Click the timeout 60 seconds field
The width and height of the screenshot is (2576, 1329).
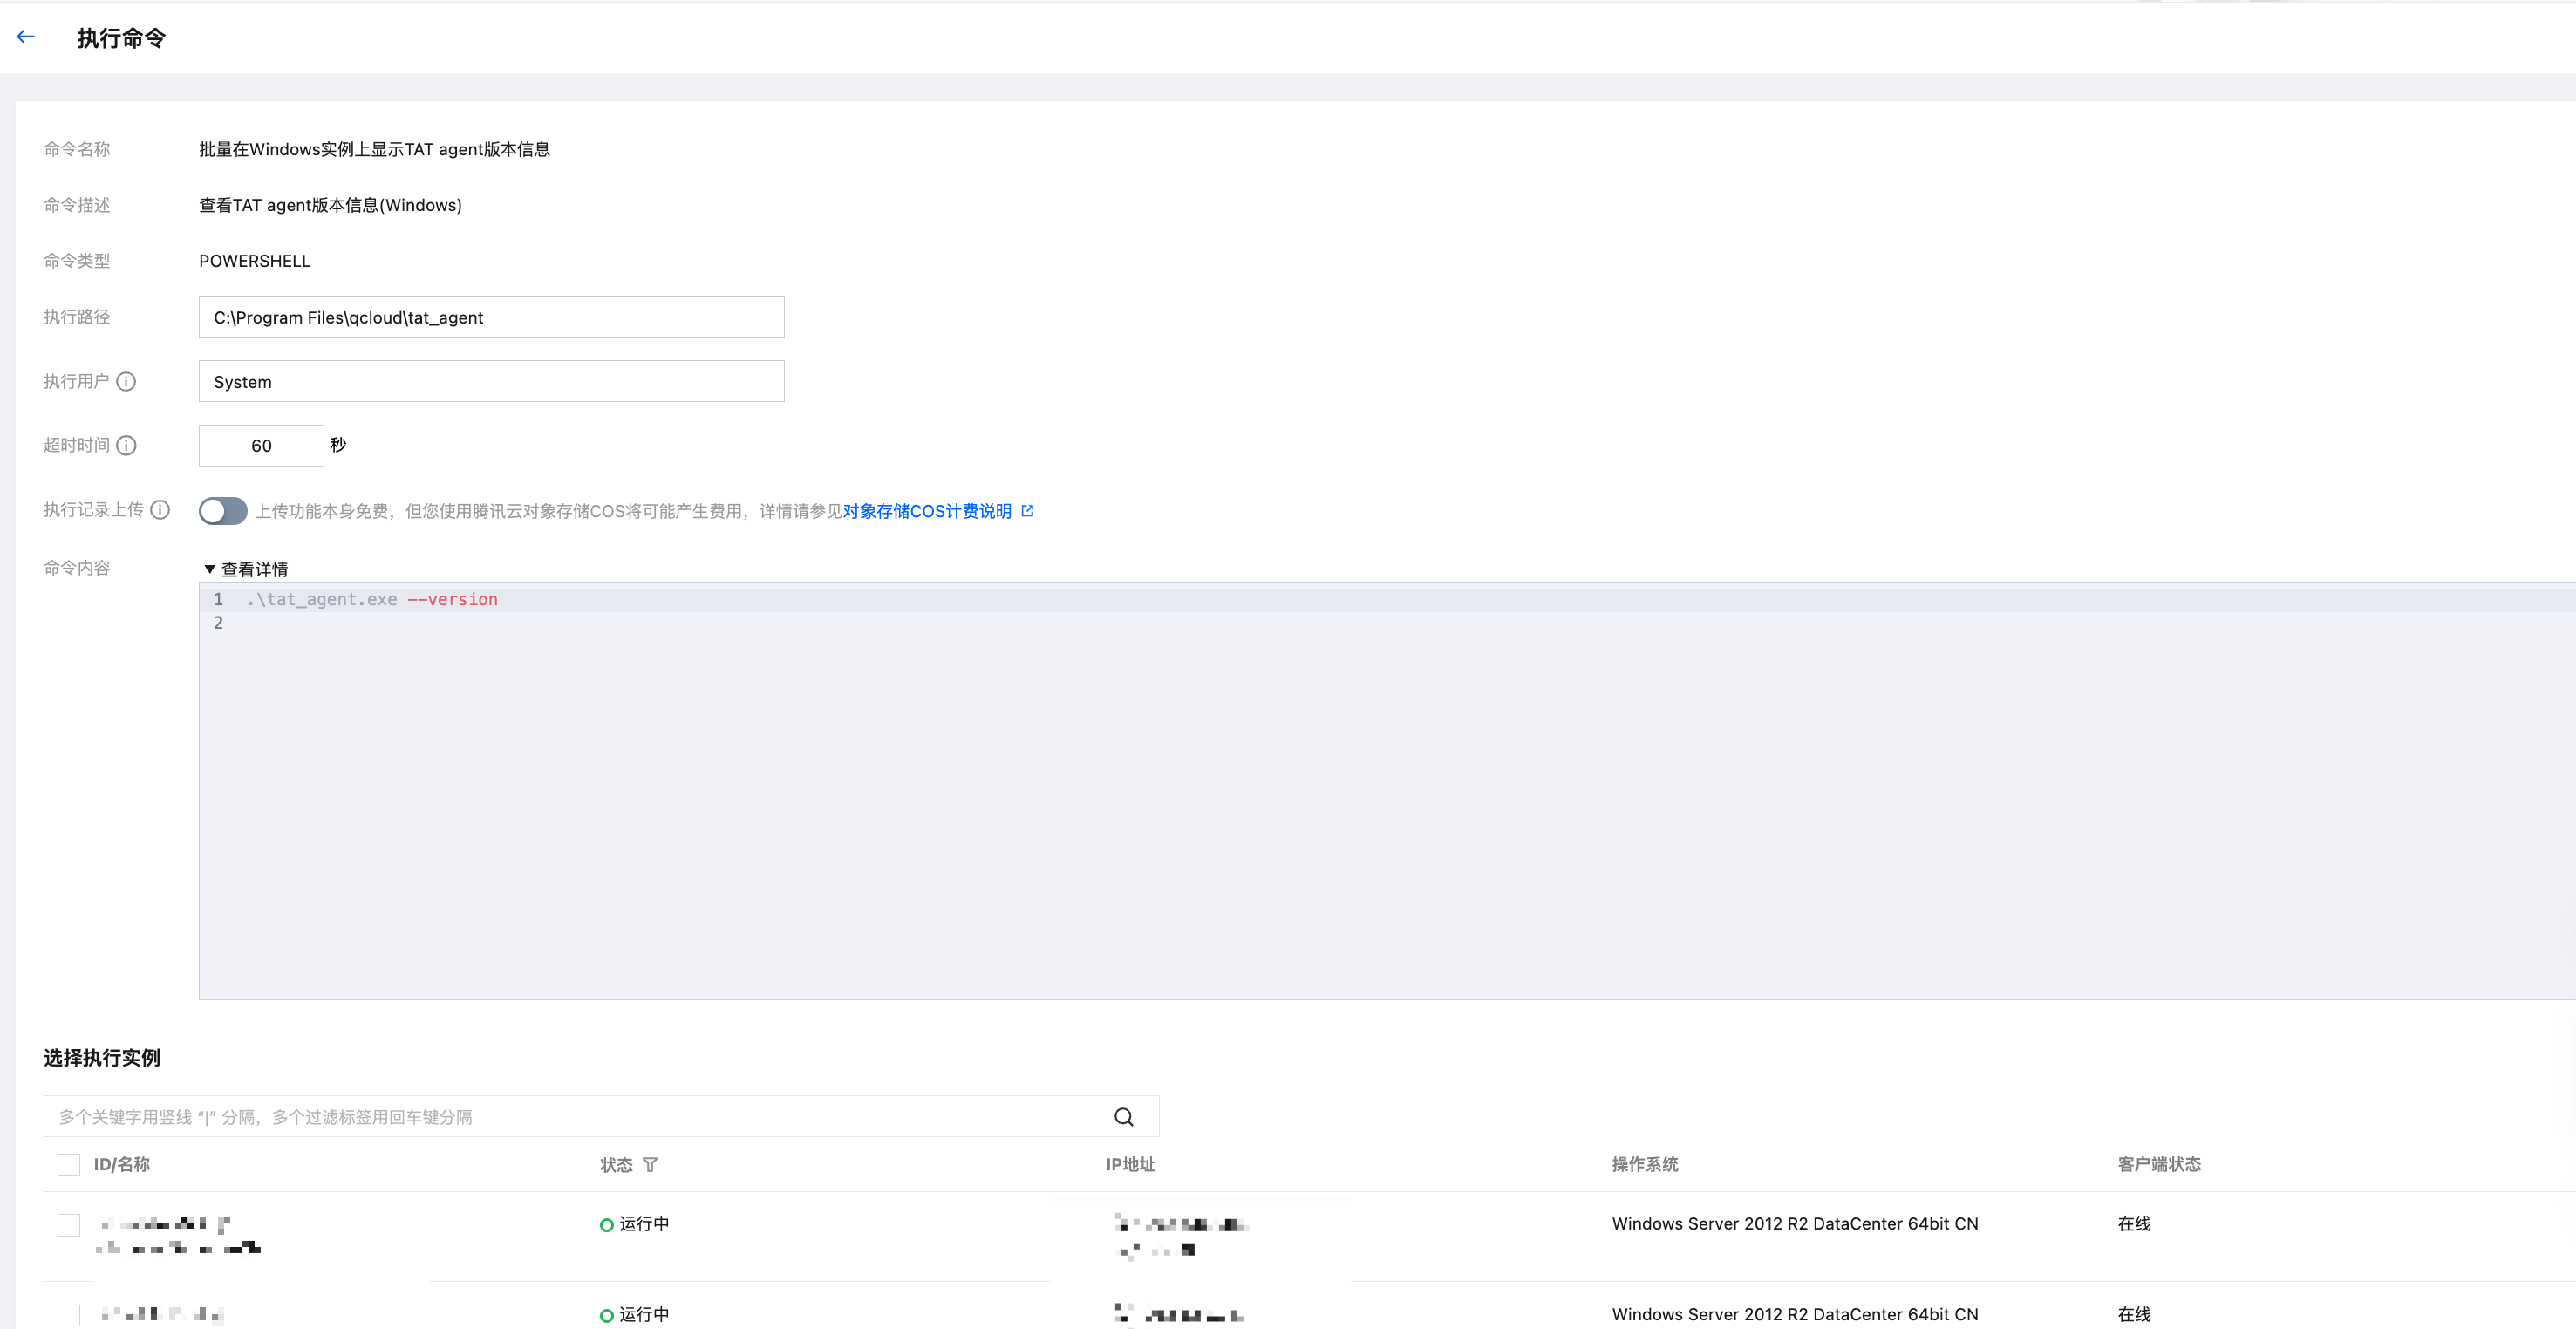tap(261, 446)
